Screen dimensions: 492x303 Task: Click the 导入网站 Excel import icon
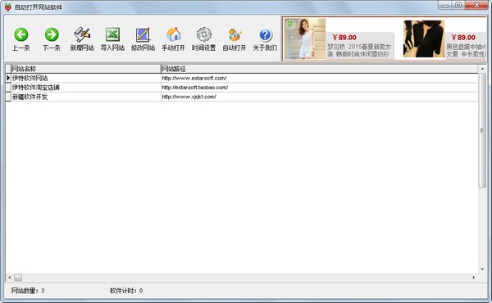pyautogui.click(x=112, y=34)
